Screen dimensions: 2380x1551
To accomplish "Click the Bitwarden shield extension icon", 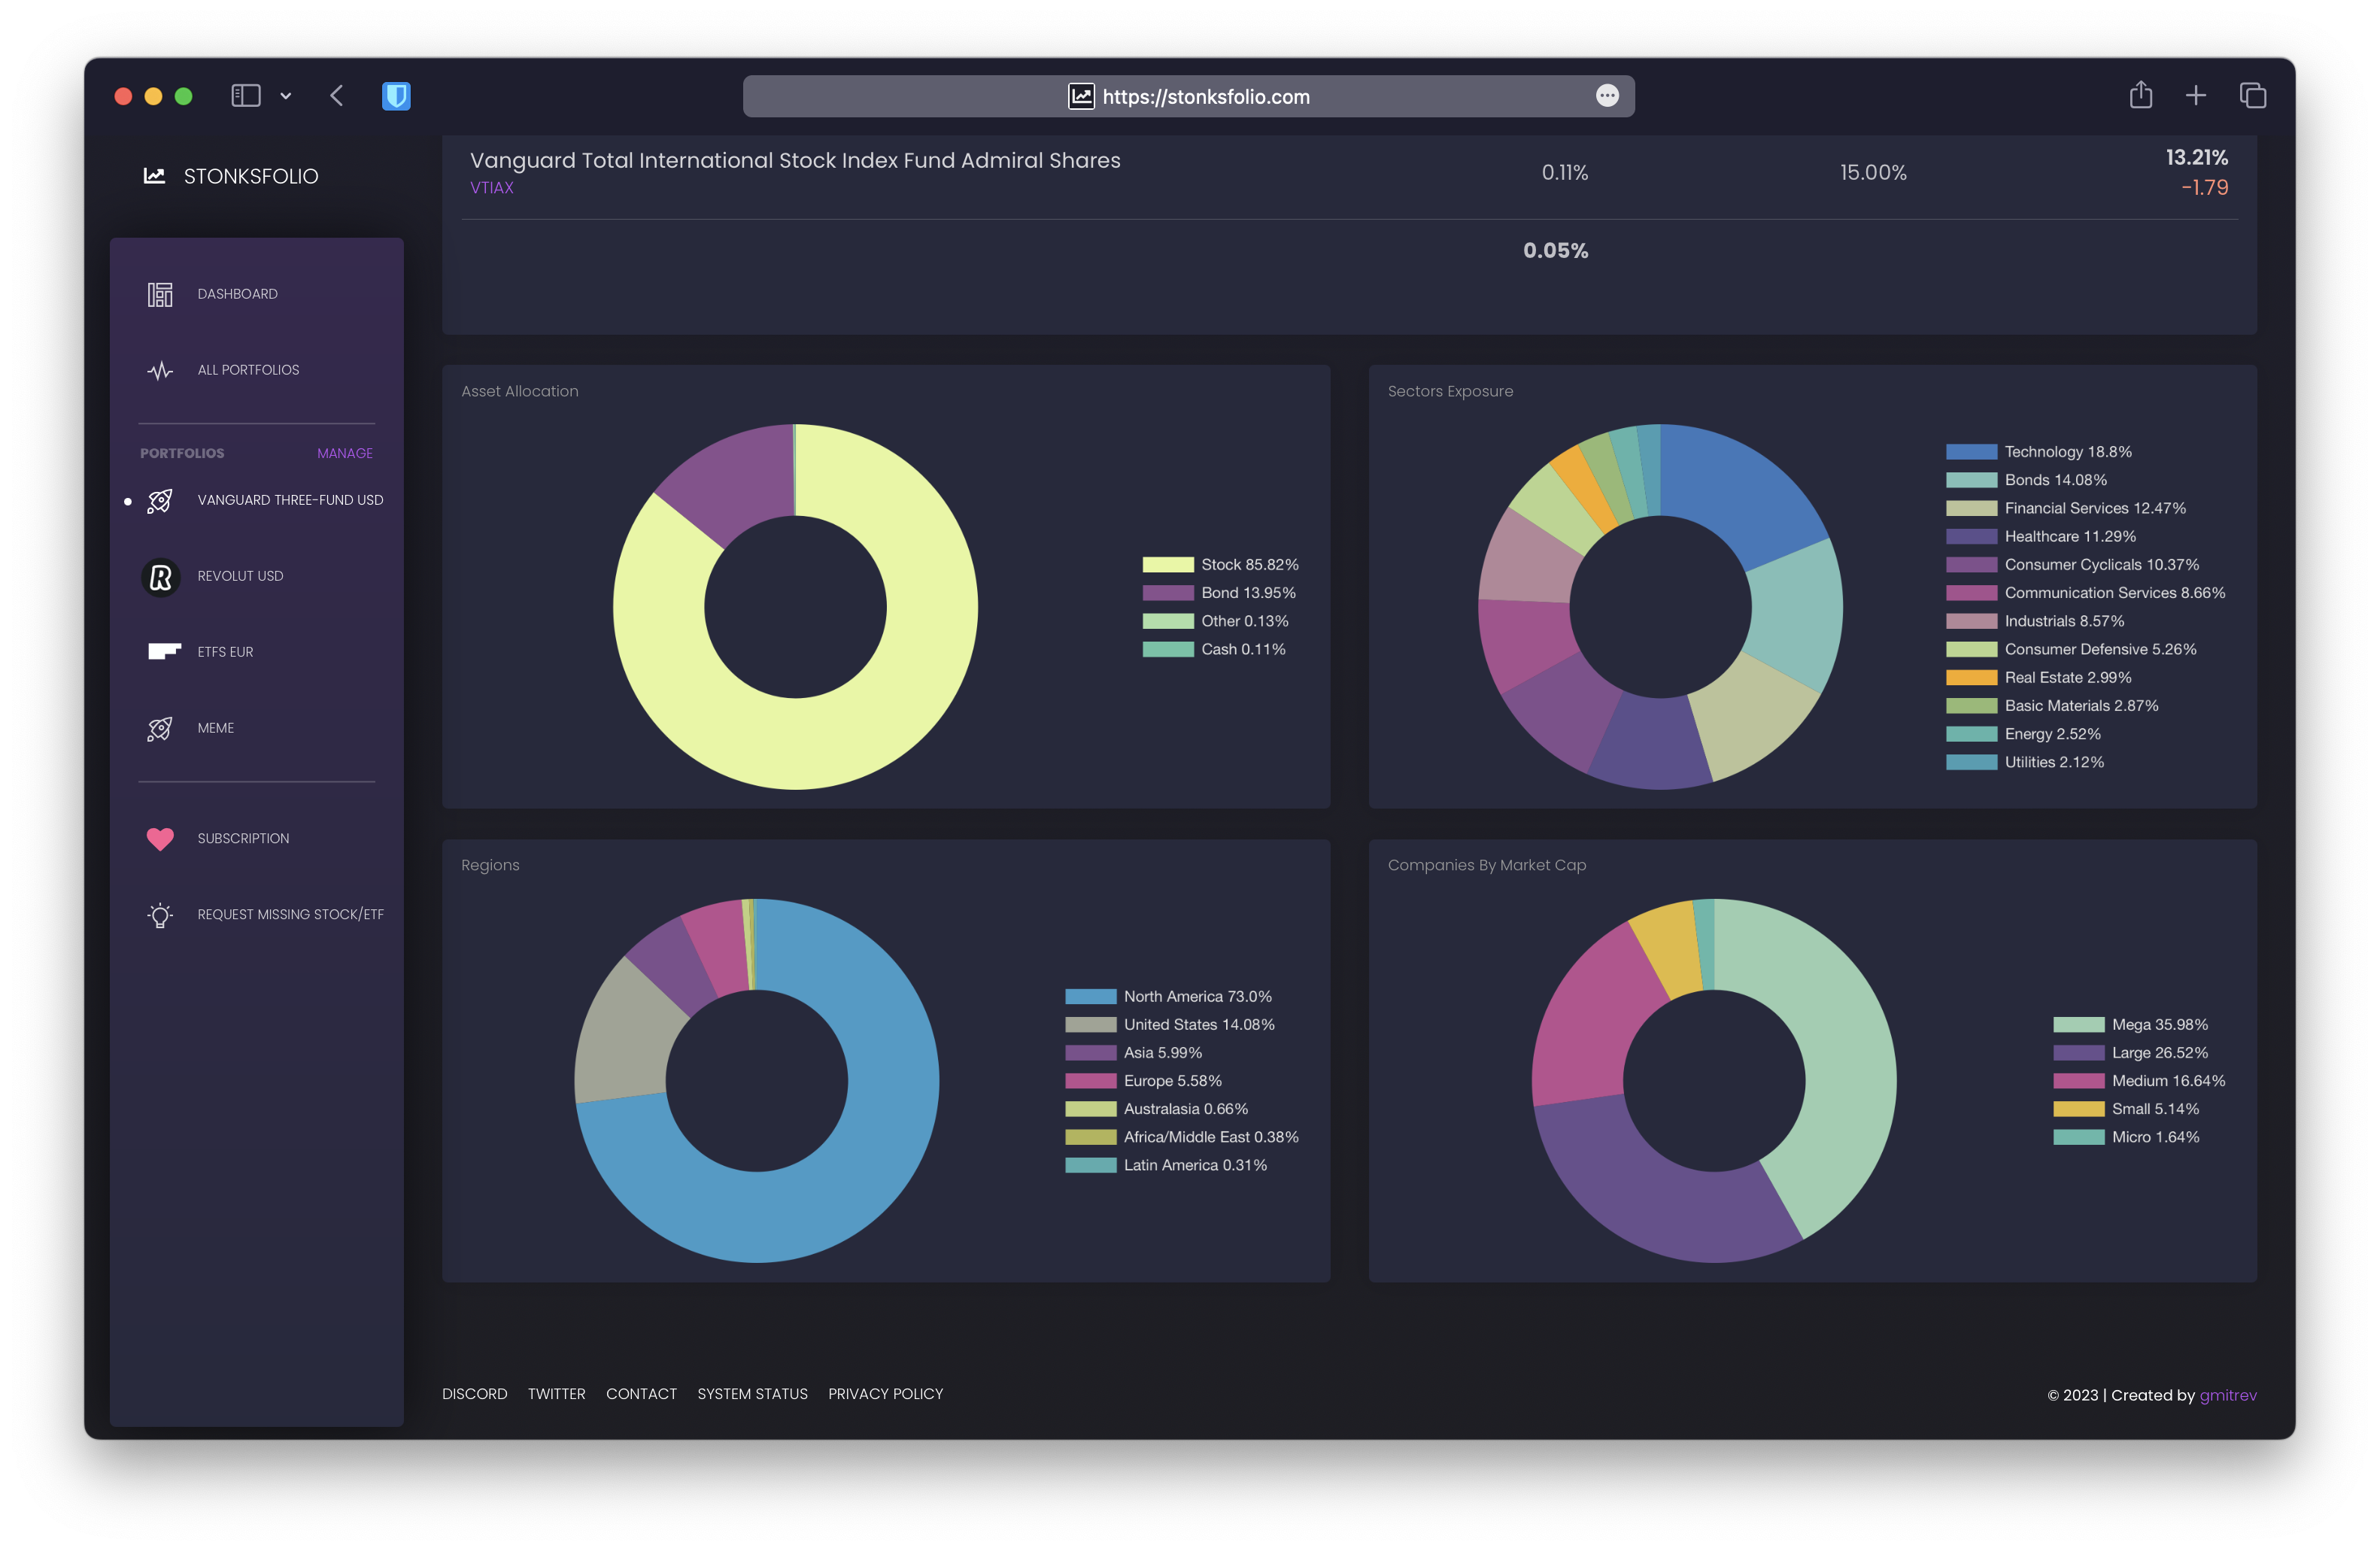I will tap(396, 96).
